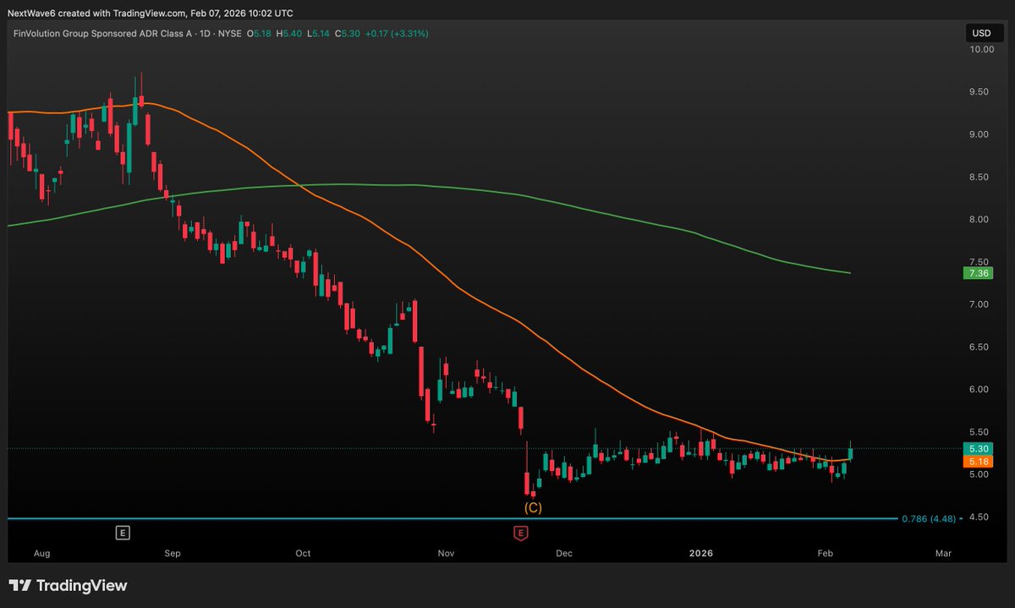Click the 2026 time axis label
1015x608 pixels.
[701, 554]
